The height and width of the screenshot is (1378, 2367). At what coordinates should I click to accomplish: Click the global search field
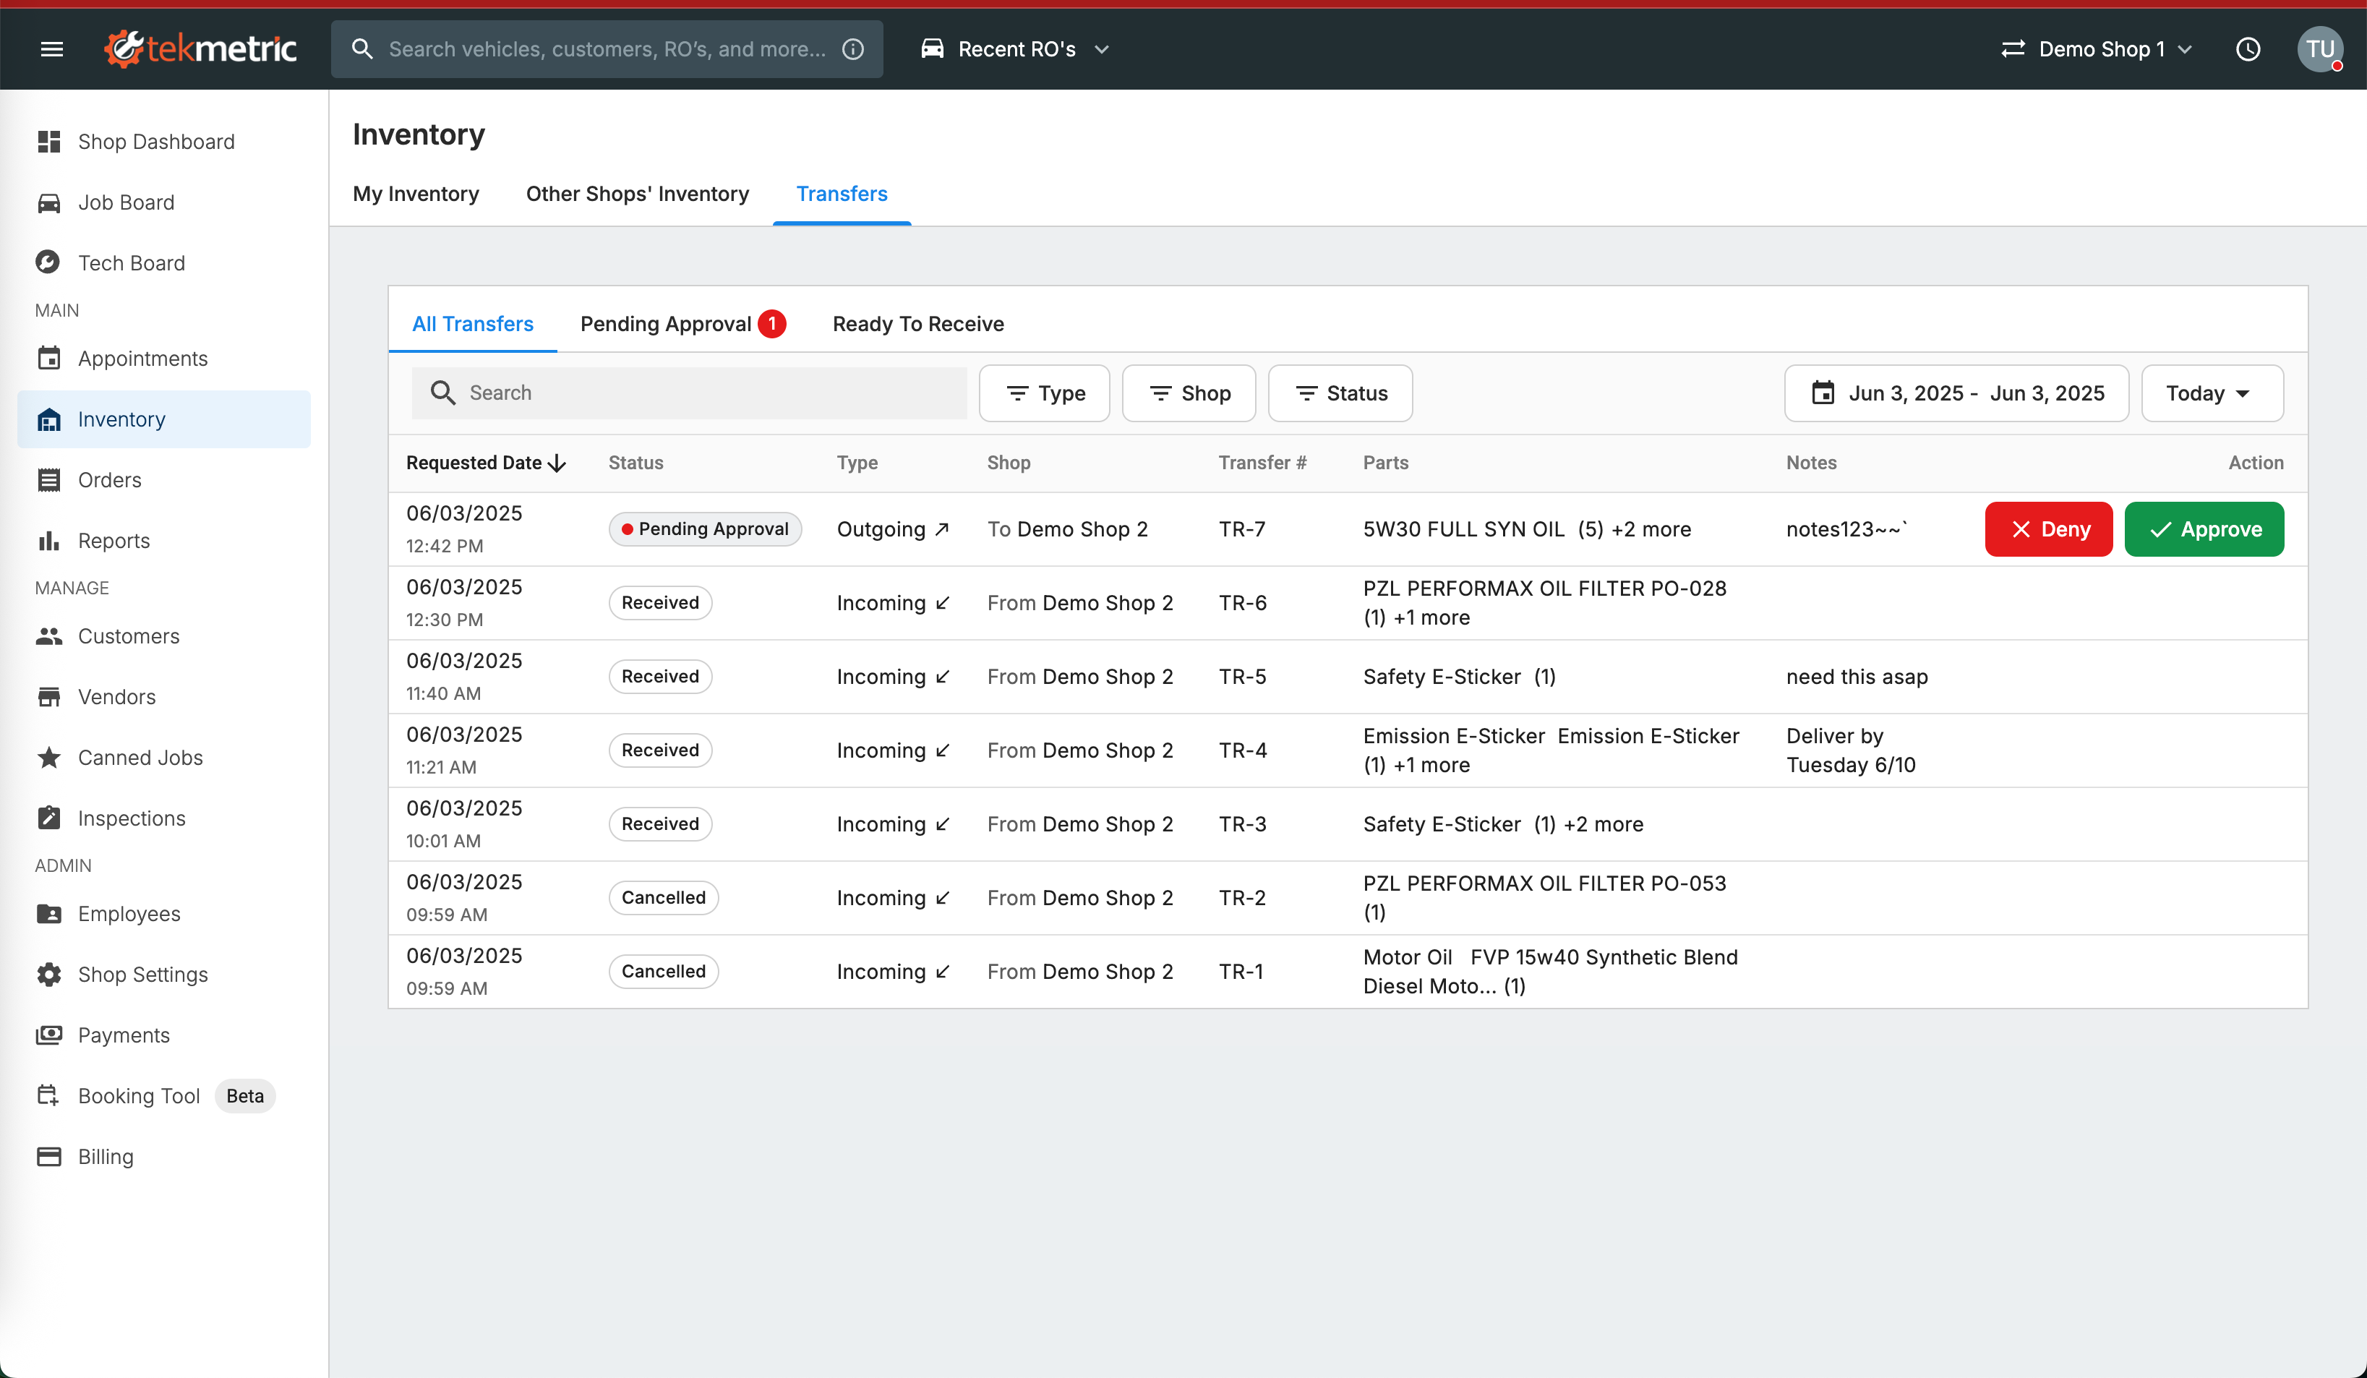607,49
